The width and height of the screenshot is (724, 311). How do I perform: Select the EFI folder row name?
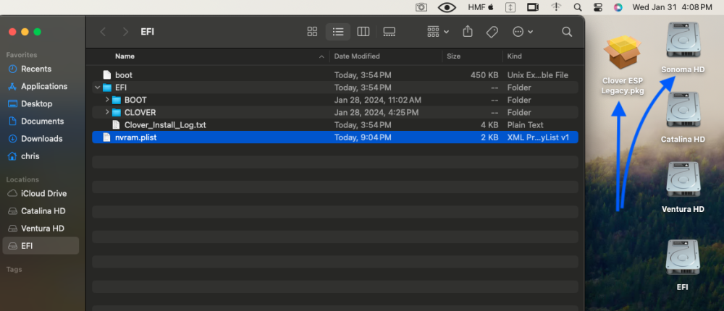tap(121, 88)
